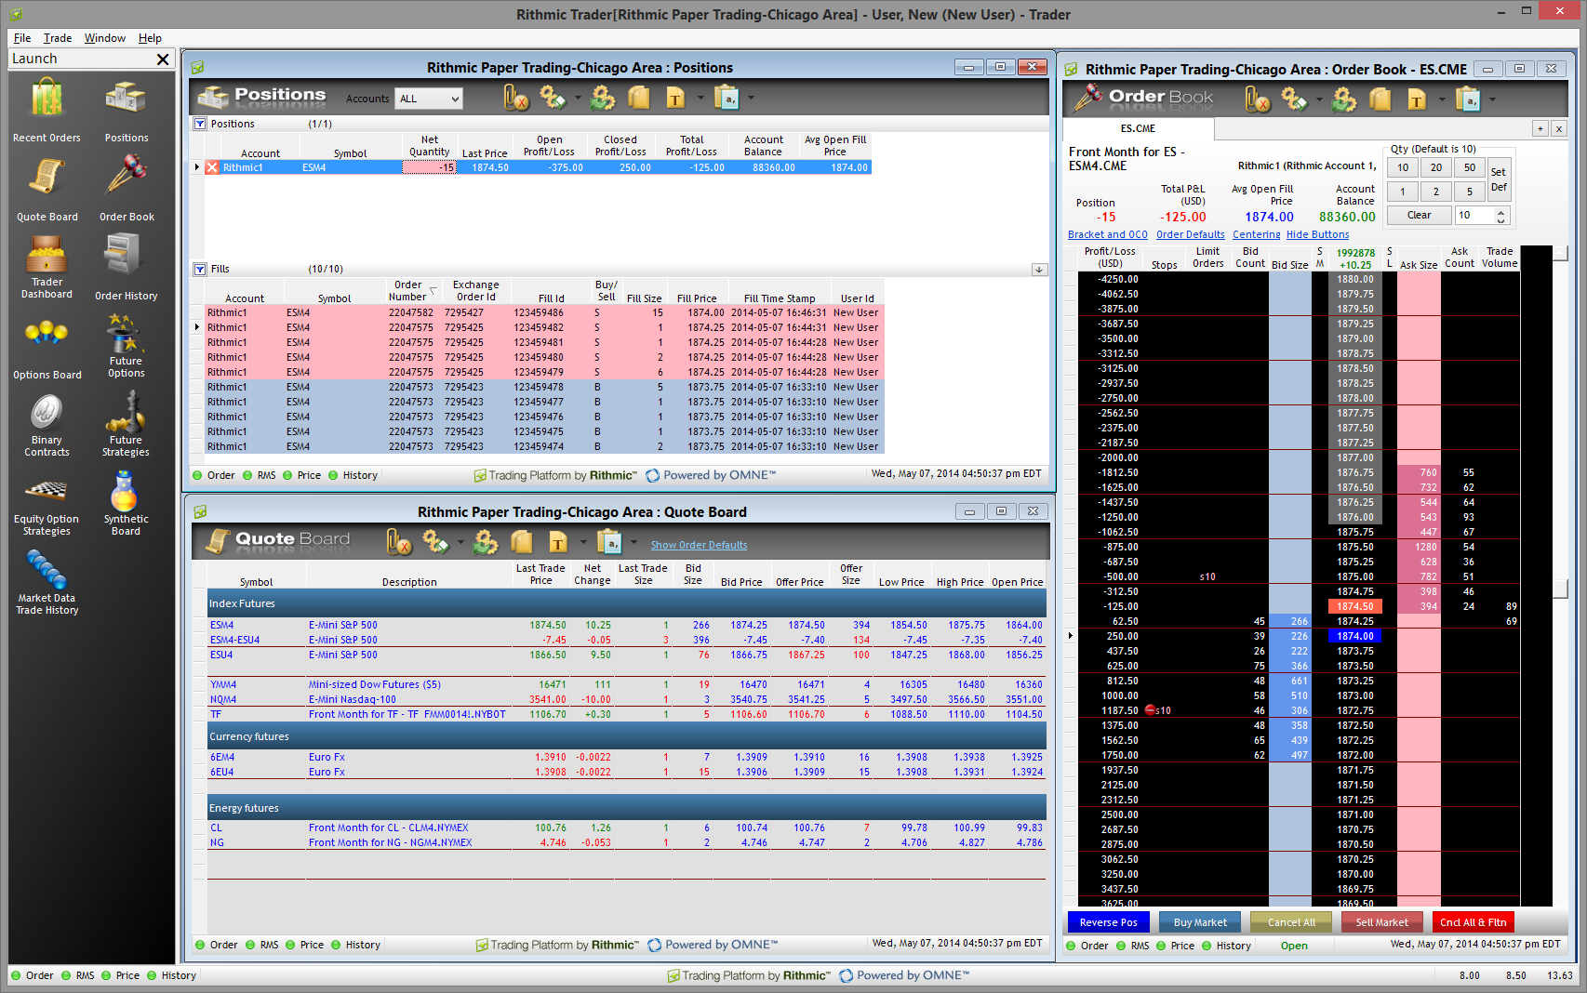
Task: Click Cncl All & Fltn button
Action: click(1473, 922)
